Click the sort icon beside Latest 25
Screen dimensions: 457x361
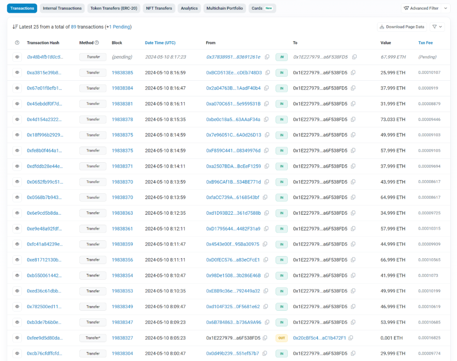[15, 27]
